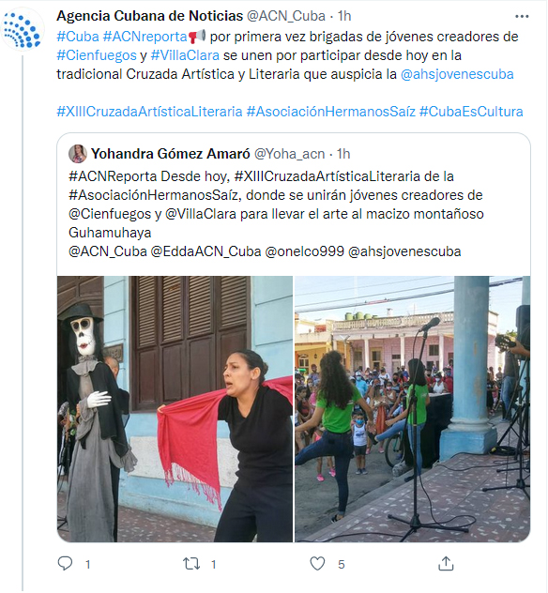Click the retweet arrows icon
Screen dimensions: 548x593
click(191, 564)
